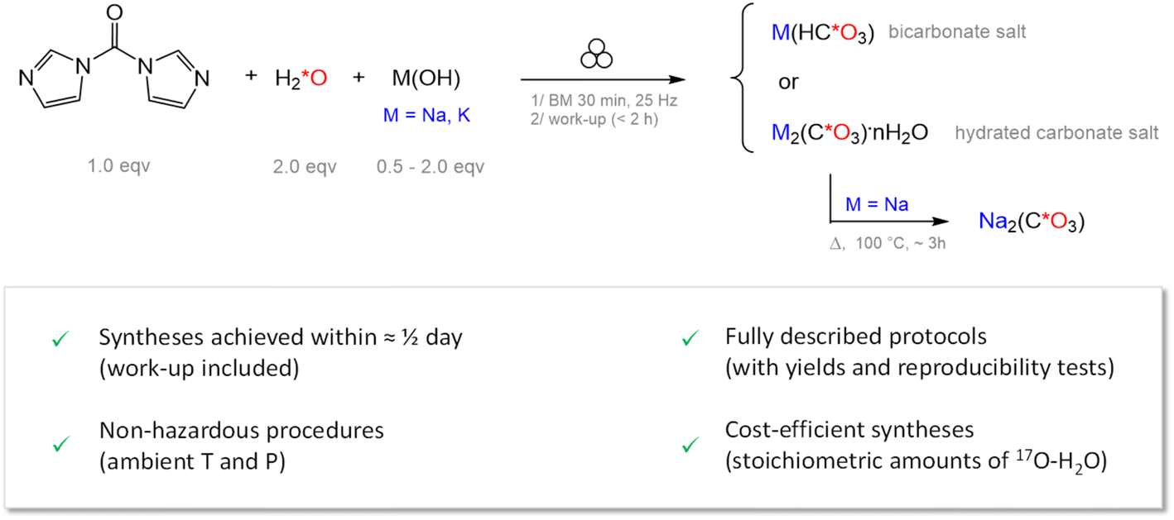Click the Na2(C*O3) final product
The height and width of the screenshot is (520, 1174).
tap(1032, 222)
